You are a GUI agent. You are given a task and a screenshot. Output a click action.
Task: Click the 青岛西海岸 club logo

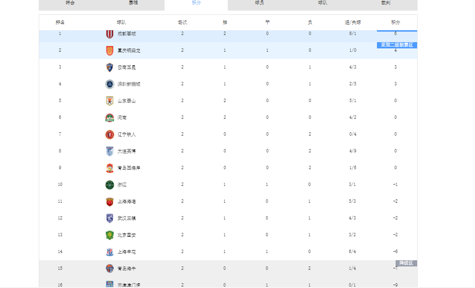pos(110,168)
